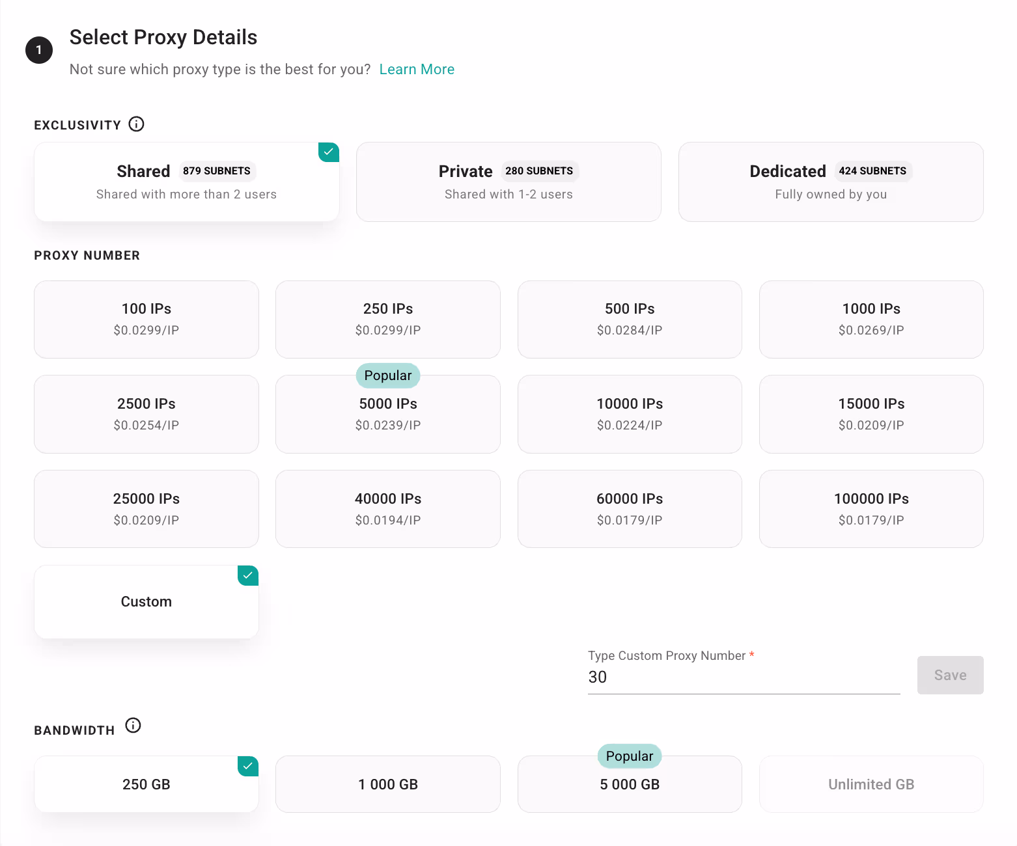Choose the popular 5000 IPs option

(x=388, y=414)
